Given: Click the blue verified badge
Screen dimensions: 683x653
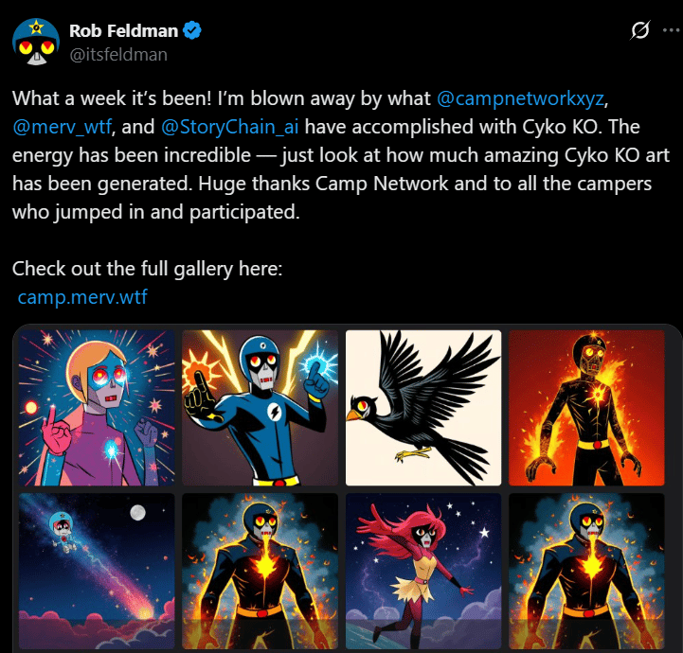Looking at the screenshot, I should (x=191, y=30).
